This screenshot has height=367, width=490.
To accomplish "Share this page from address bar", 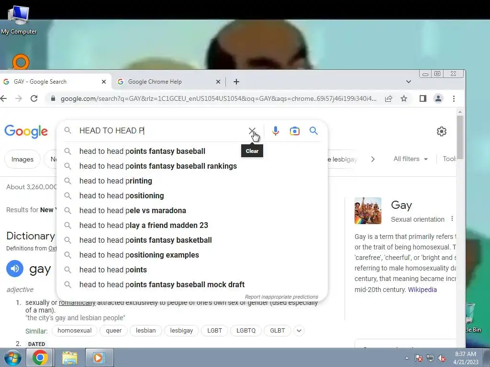I will pos(389,98).
